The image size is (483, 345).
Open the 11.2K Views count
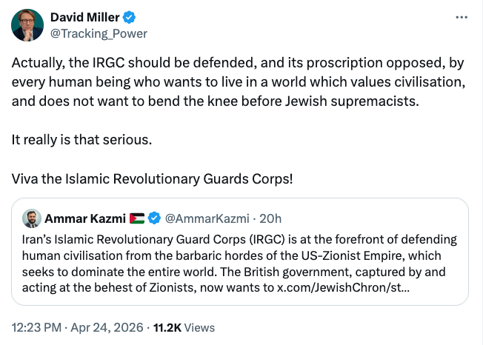pyautogui.click(x=182, y=326)
